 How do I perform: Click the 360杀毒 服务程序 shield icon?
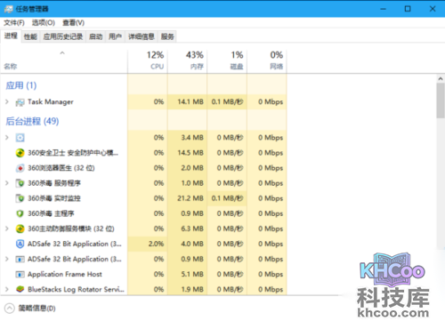pos(20,183)
